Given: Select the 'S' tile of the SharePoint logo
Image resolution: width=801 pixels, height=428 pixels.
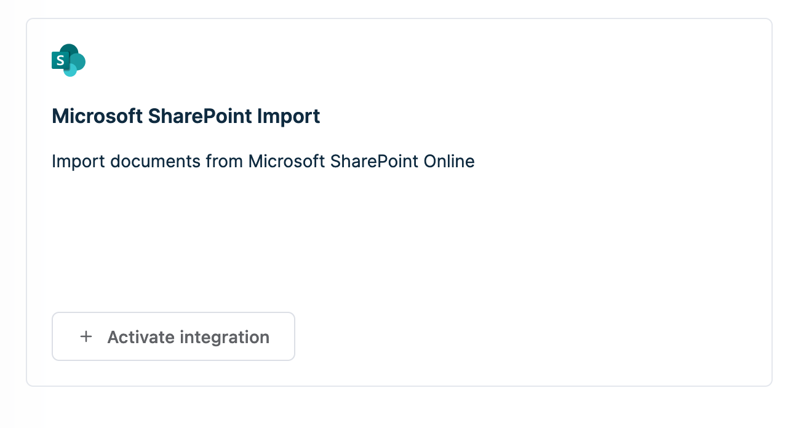Looking at the screenshot, I should click(x=60, y=60).
